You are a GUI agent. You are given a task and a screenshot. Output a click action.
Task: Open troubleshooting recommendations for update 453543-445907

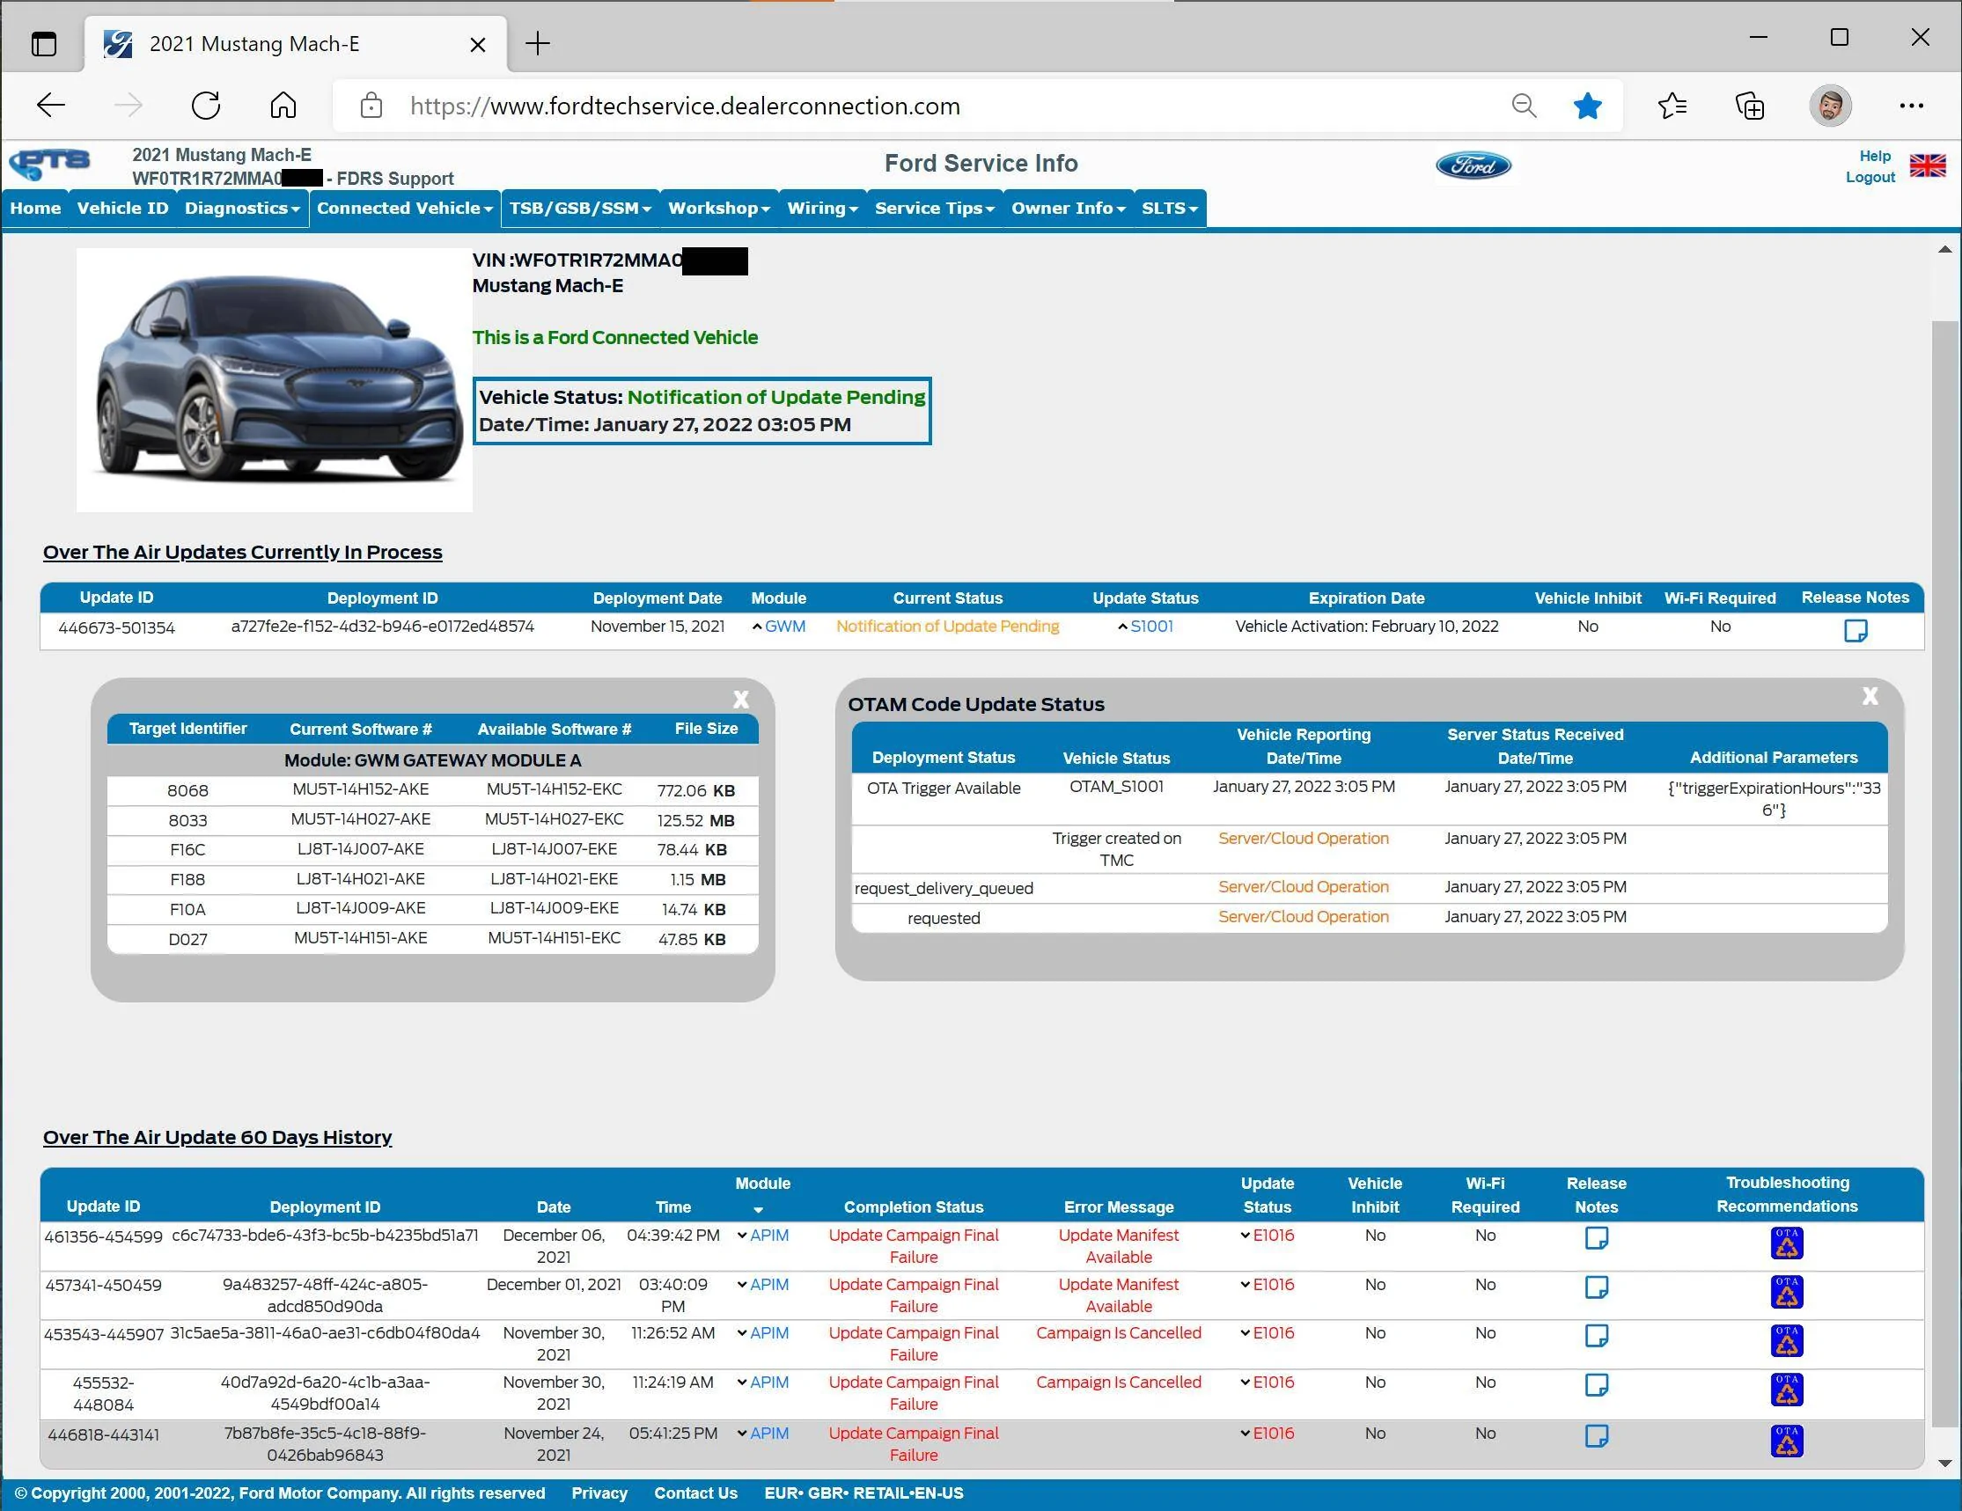[x=1786, y=1341]
